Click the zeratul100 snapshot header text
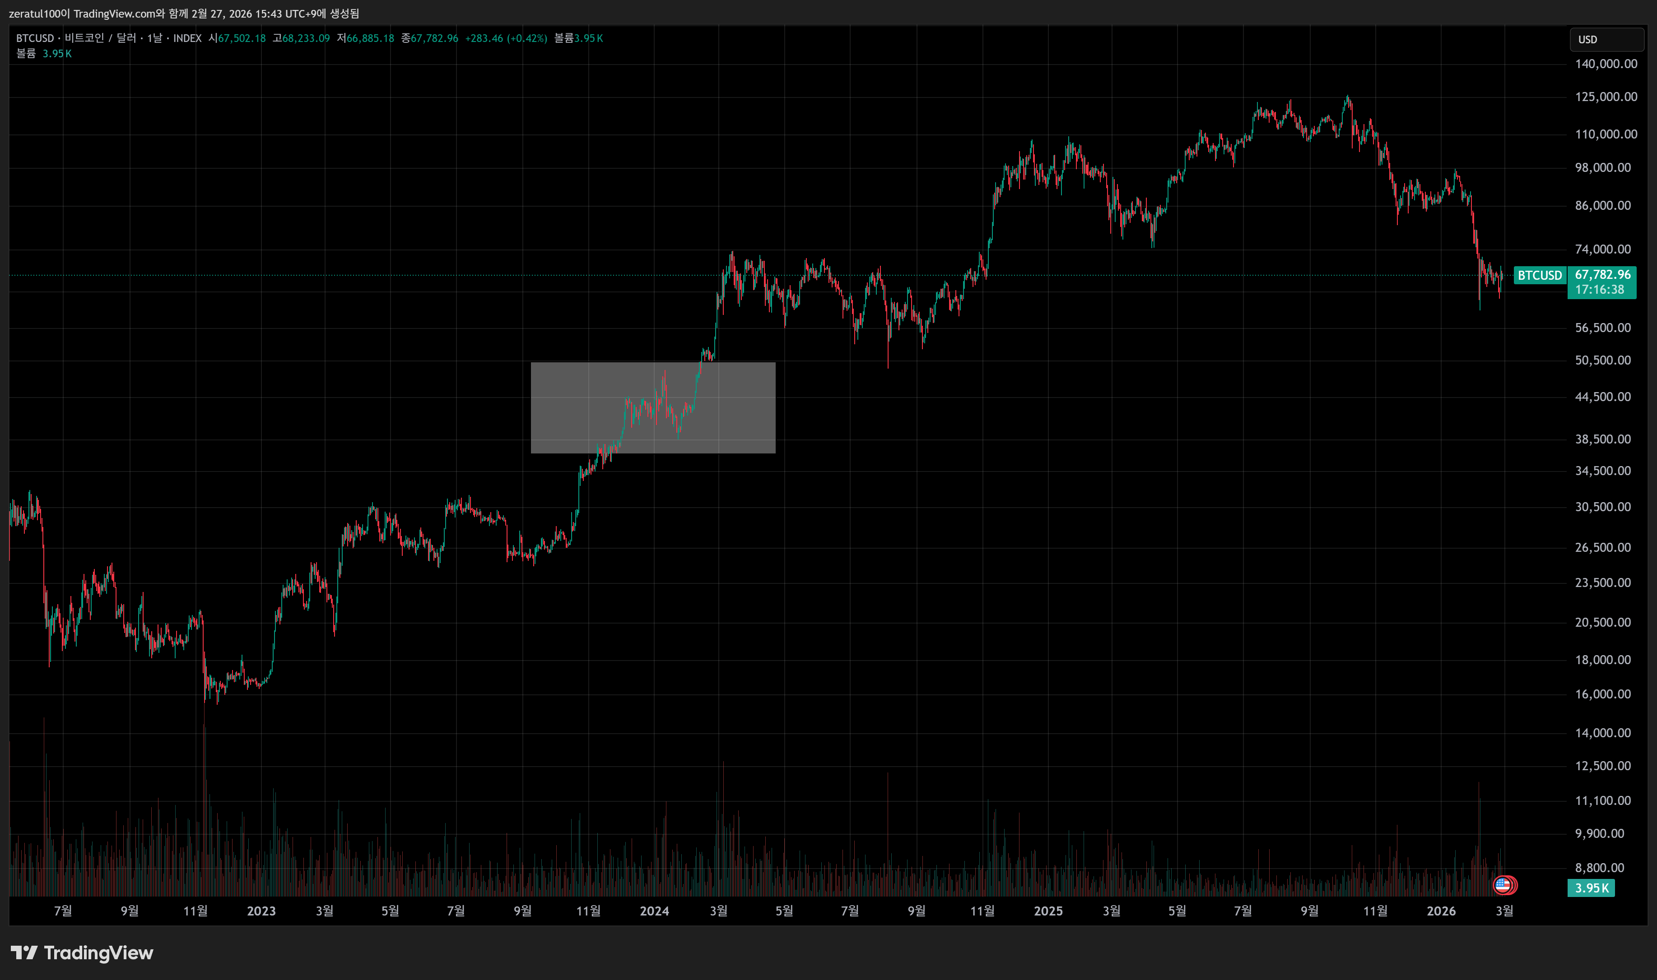This screenshot has width=1657, height=980. (x=184, y=14)
